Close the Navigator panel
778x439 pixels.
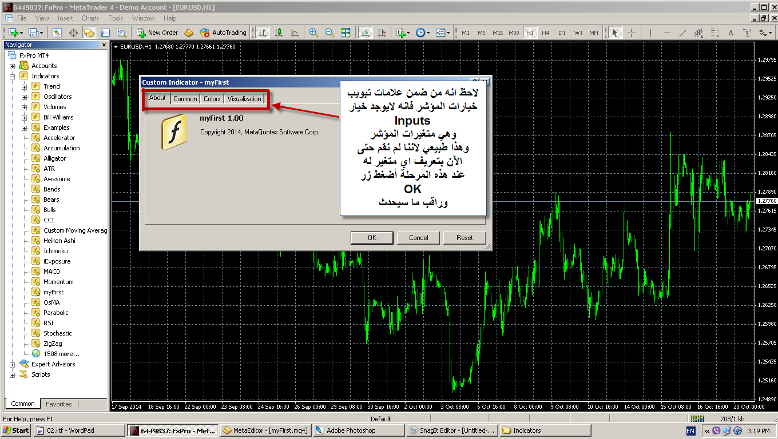104,45
